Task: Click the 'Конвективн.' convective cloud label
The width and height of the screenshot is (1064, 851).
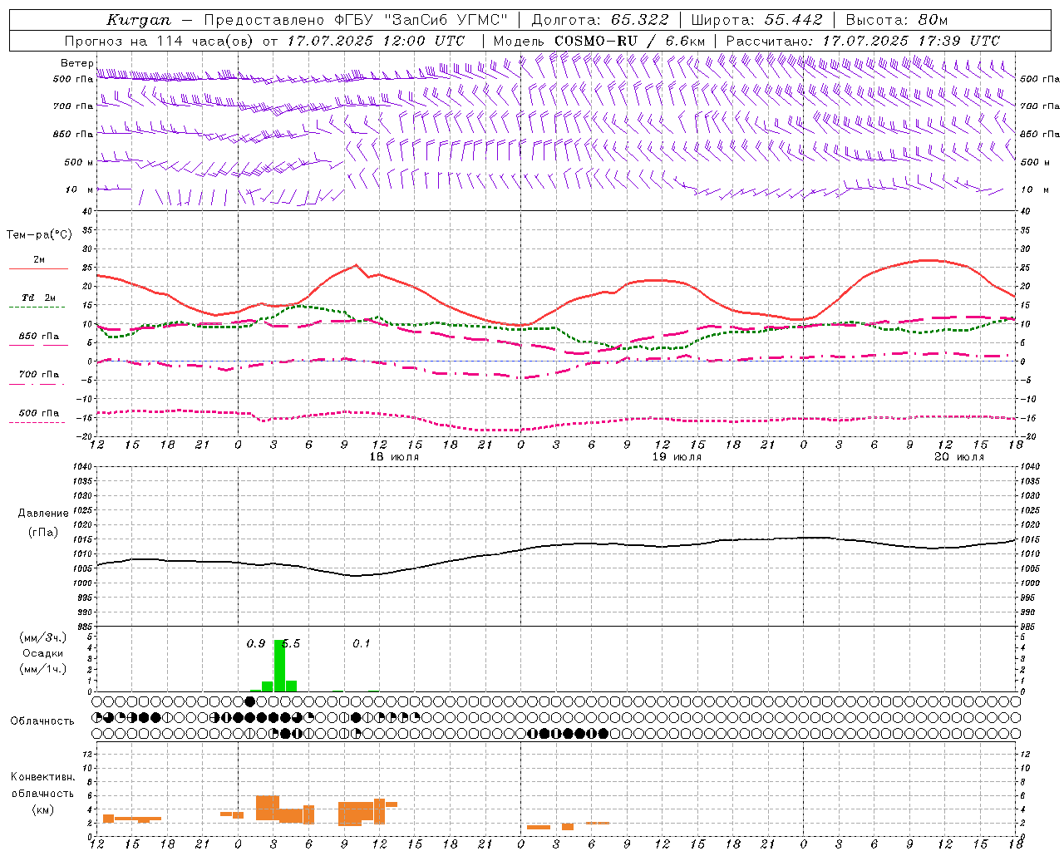Action: [x=42, y=777]
